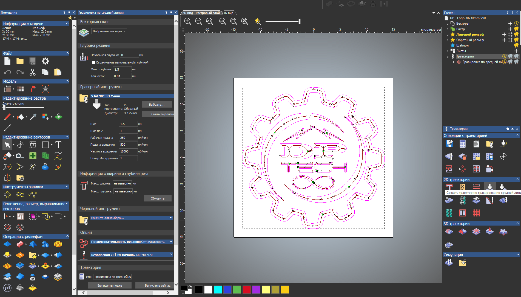Select the raster color picker eyedropper
The width and height of the screenshot is (521, 297).
tap(33, 117)
